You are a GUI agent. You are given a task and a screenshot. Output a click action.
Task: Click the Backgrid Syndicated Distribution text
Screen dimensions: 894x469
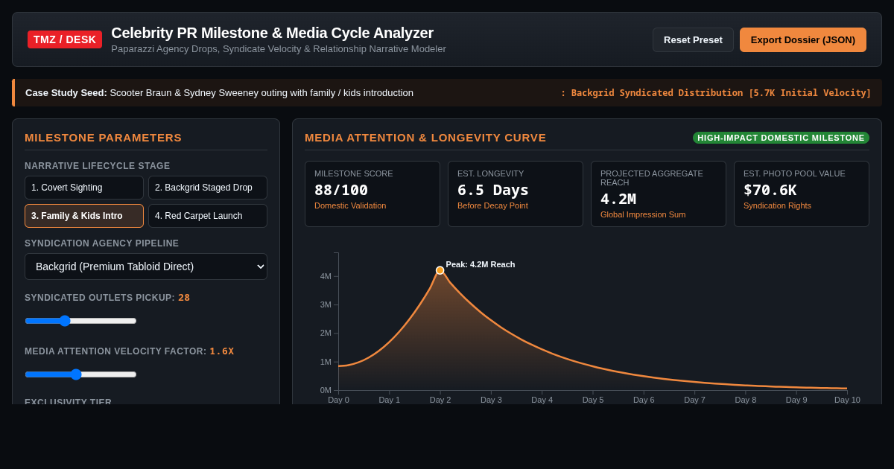click(x=716, y=93)
